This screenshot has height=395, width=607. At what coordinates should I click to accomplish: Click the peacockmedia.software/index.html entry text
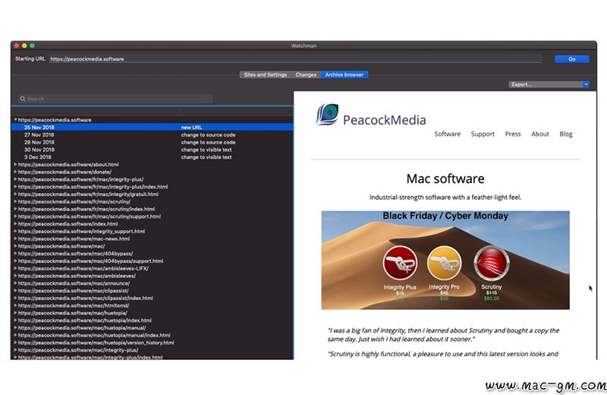[x=68, y=223]
